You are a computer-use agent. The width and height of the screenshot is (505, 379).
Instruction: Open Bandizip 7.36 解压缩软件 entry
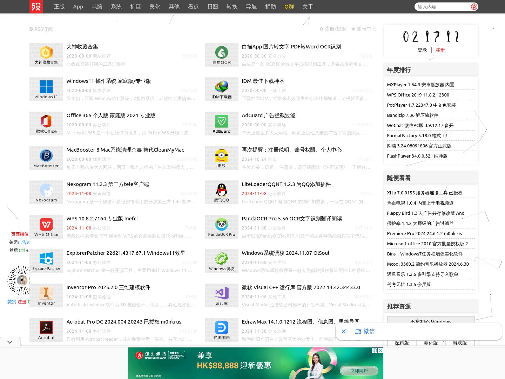pos(413,115)
